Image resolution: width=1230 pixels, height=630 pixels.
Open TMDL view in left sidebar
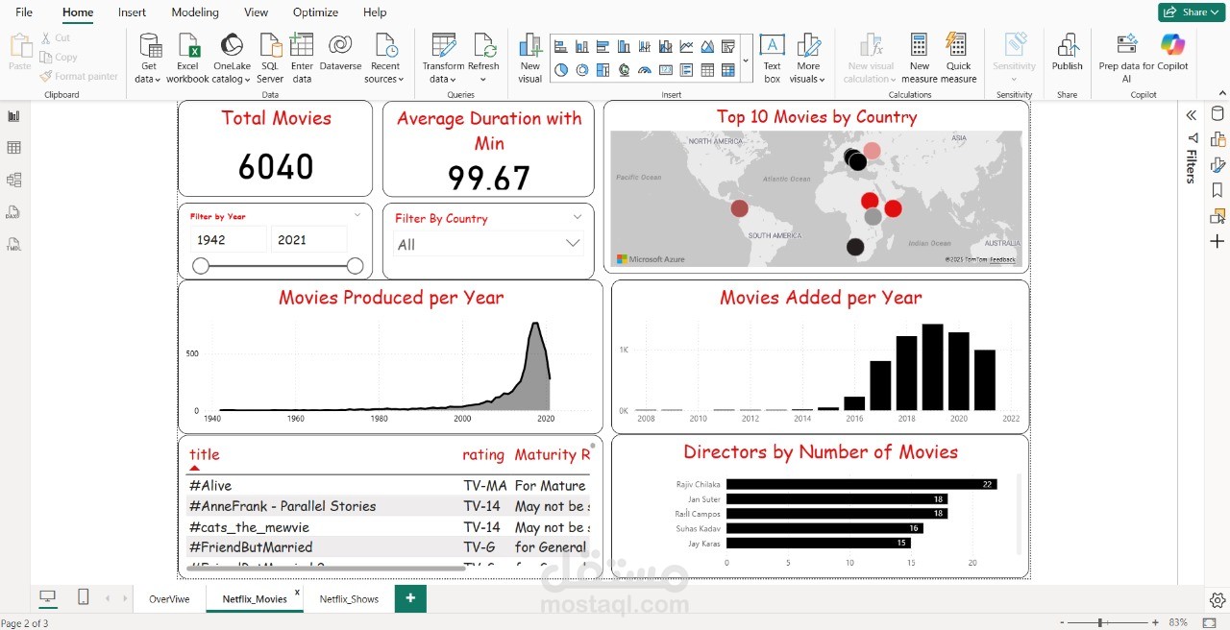(x=14, y=245)
